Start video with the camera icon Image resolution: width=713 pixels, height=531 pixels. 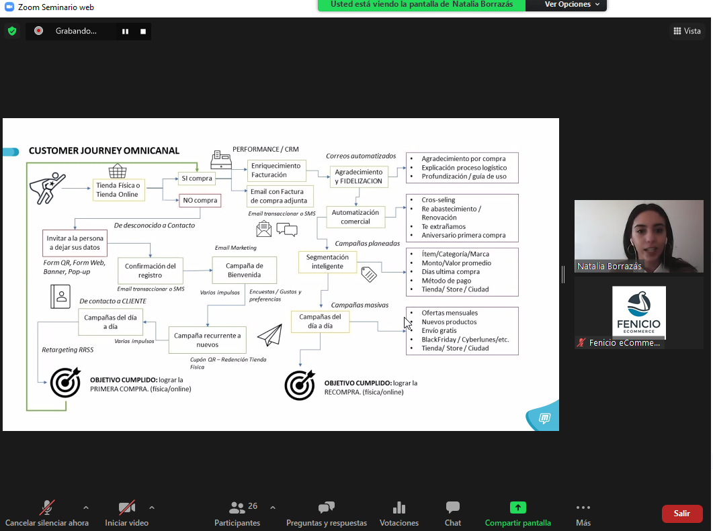click(126, 509)
